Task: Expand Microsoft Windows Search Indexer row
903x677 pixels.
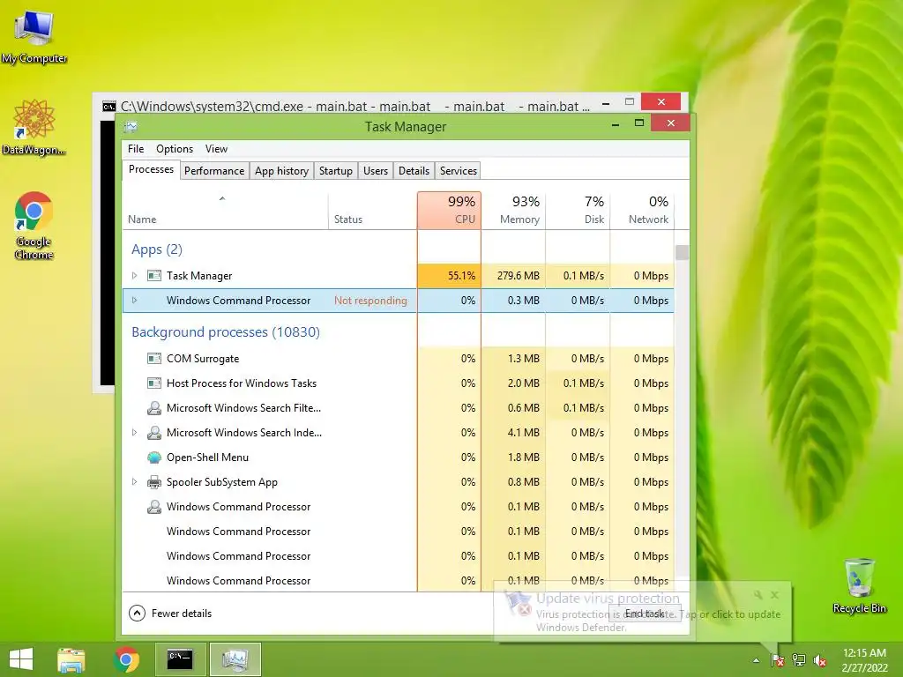Action: point(134,433)
